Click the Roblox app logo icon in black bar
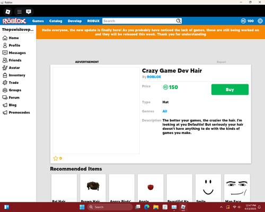Screen dimensions: 265x212 click(8, 12)
